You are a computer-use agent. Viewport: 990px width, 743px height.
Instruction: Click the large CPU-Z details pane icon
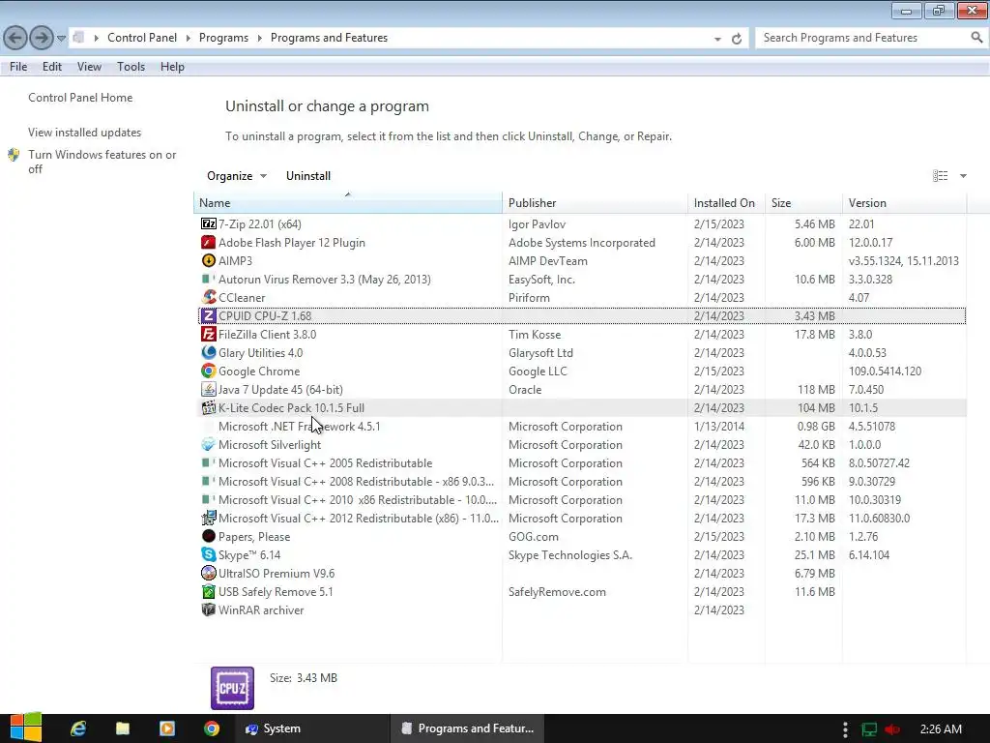pos(232,688)
